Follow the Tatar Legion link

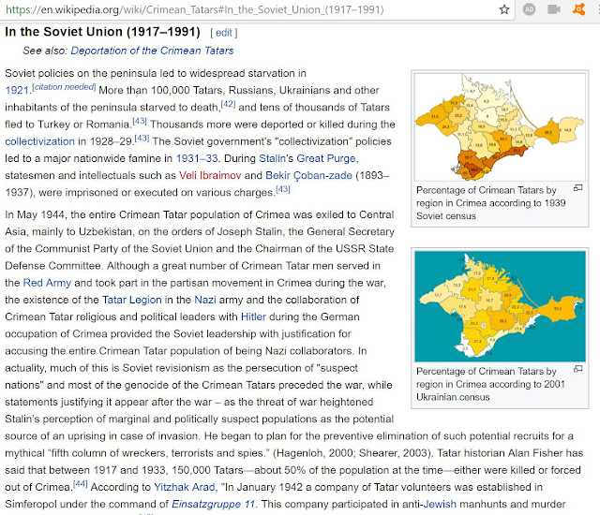click(x=131, y=300)
